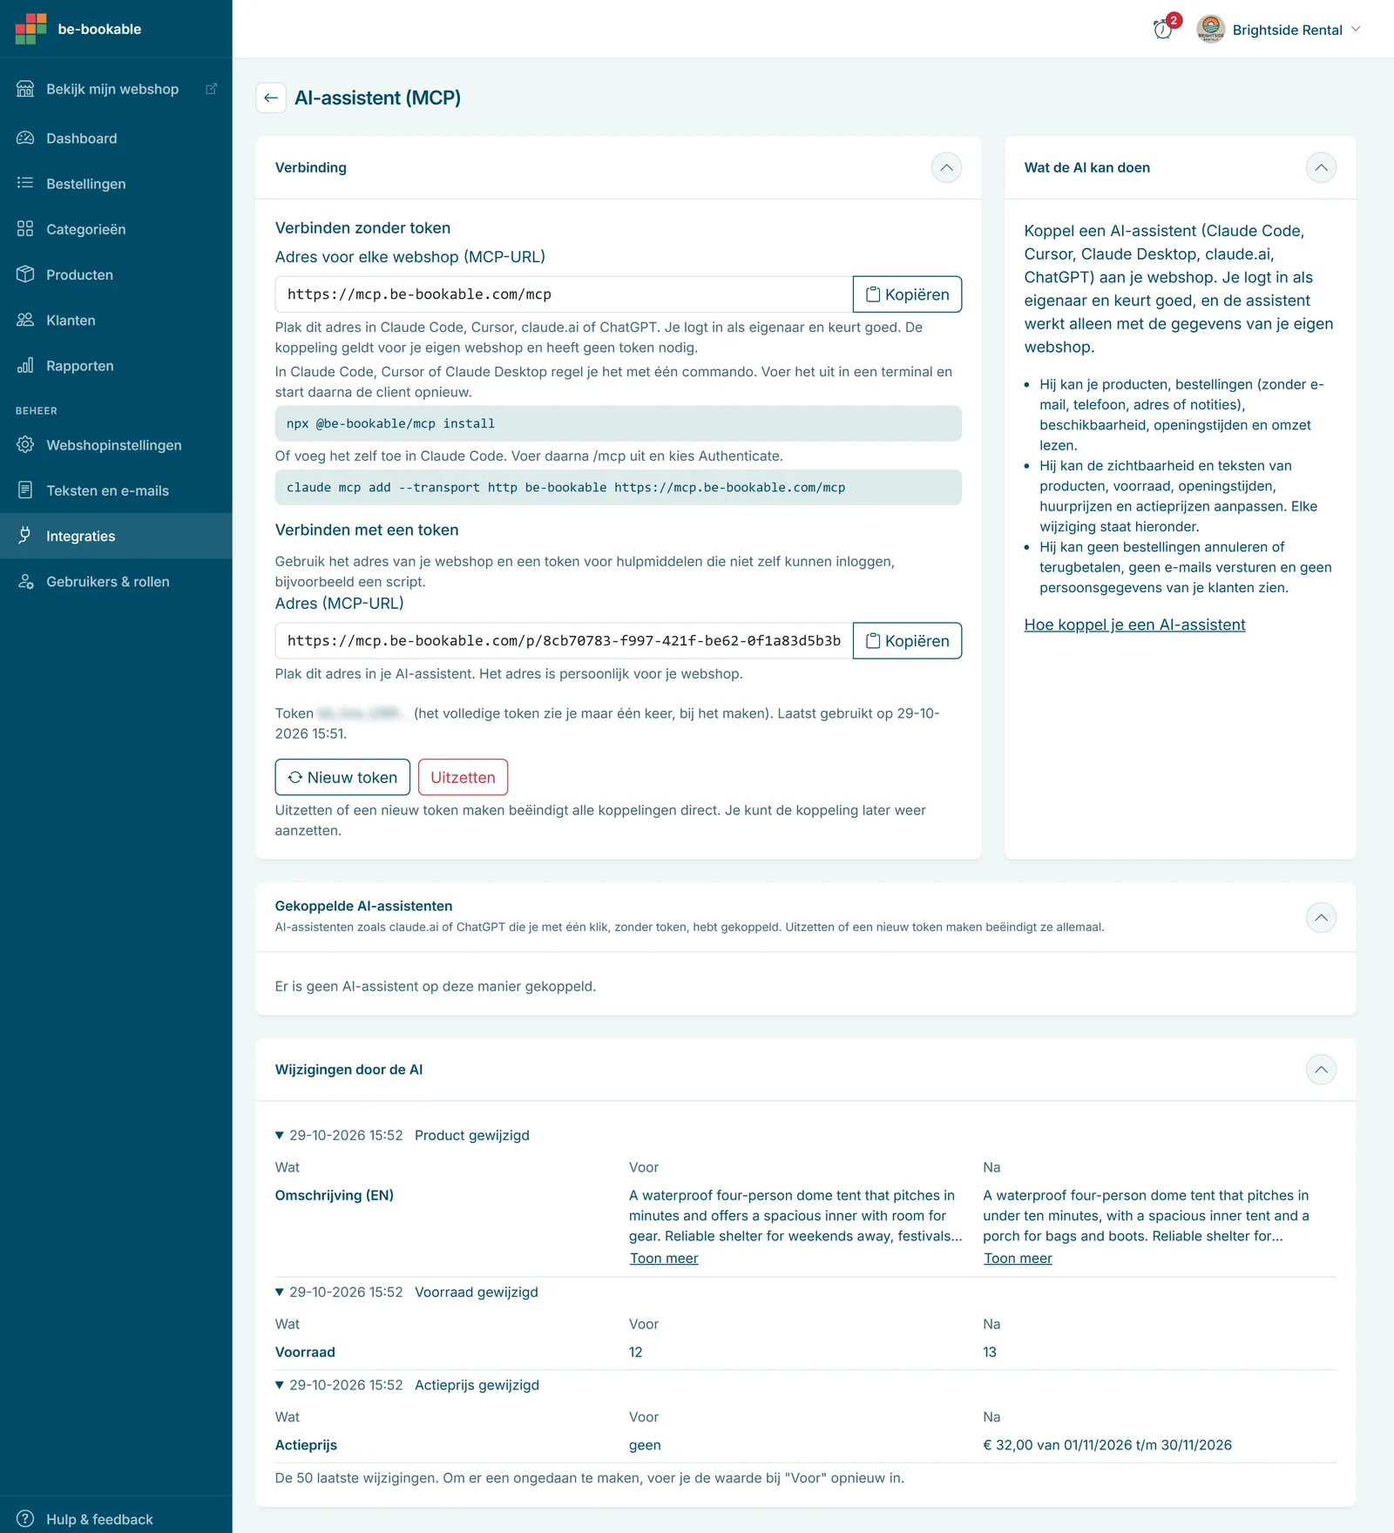1394x1533 pixels.
Task: Select the npx @be-bookable/mcp install command
Action: 390,423
